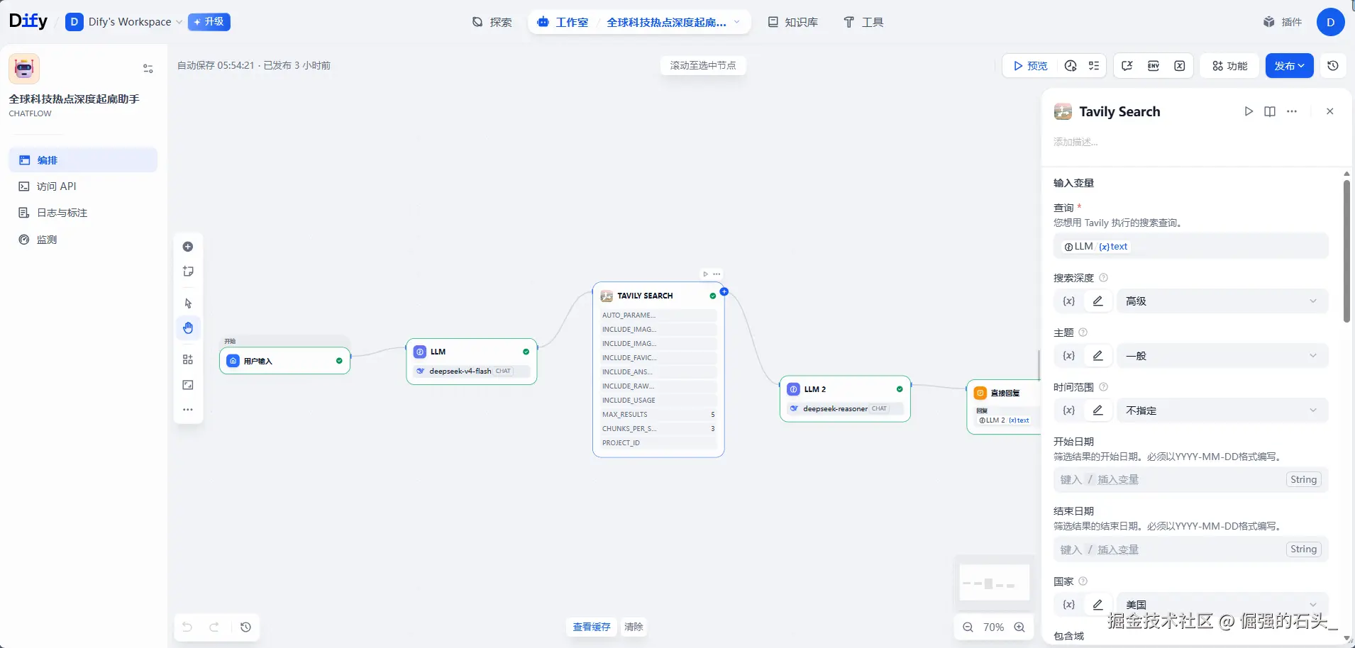This screenshot has height=648, width=1355.
Task: Open the 主题 dropdown showing 一般
Action: point(1222,356)
